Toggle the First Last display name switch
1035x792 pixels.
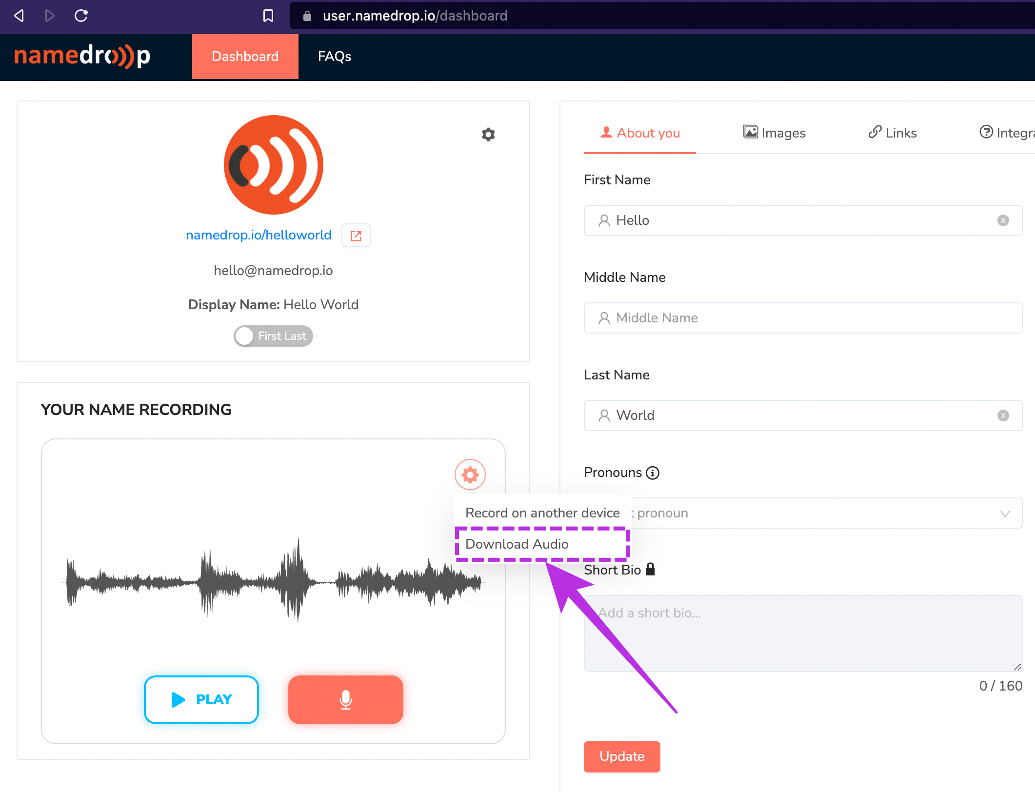click(273, 336)
